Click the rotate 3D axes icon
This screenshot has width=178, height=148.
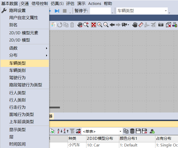(x=147, y=25)
